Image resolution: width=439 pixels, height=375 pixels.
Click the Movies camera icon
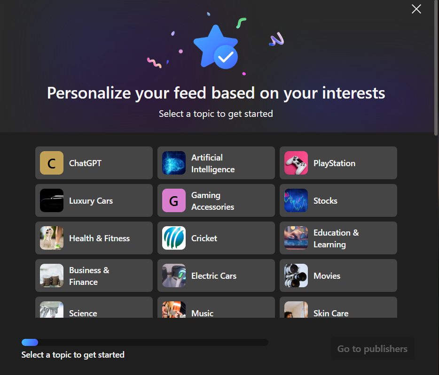pos(296,276)
